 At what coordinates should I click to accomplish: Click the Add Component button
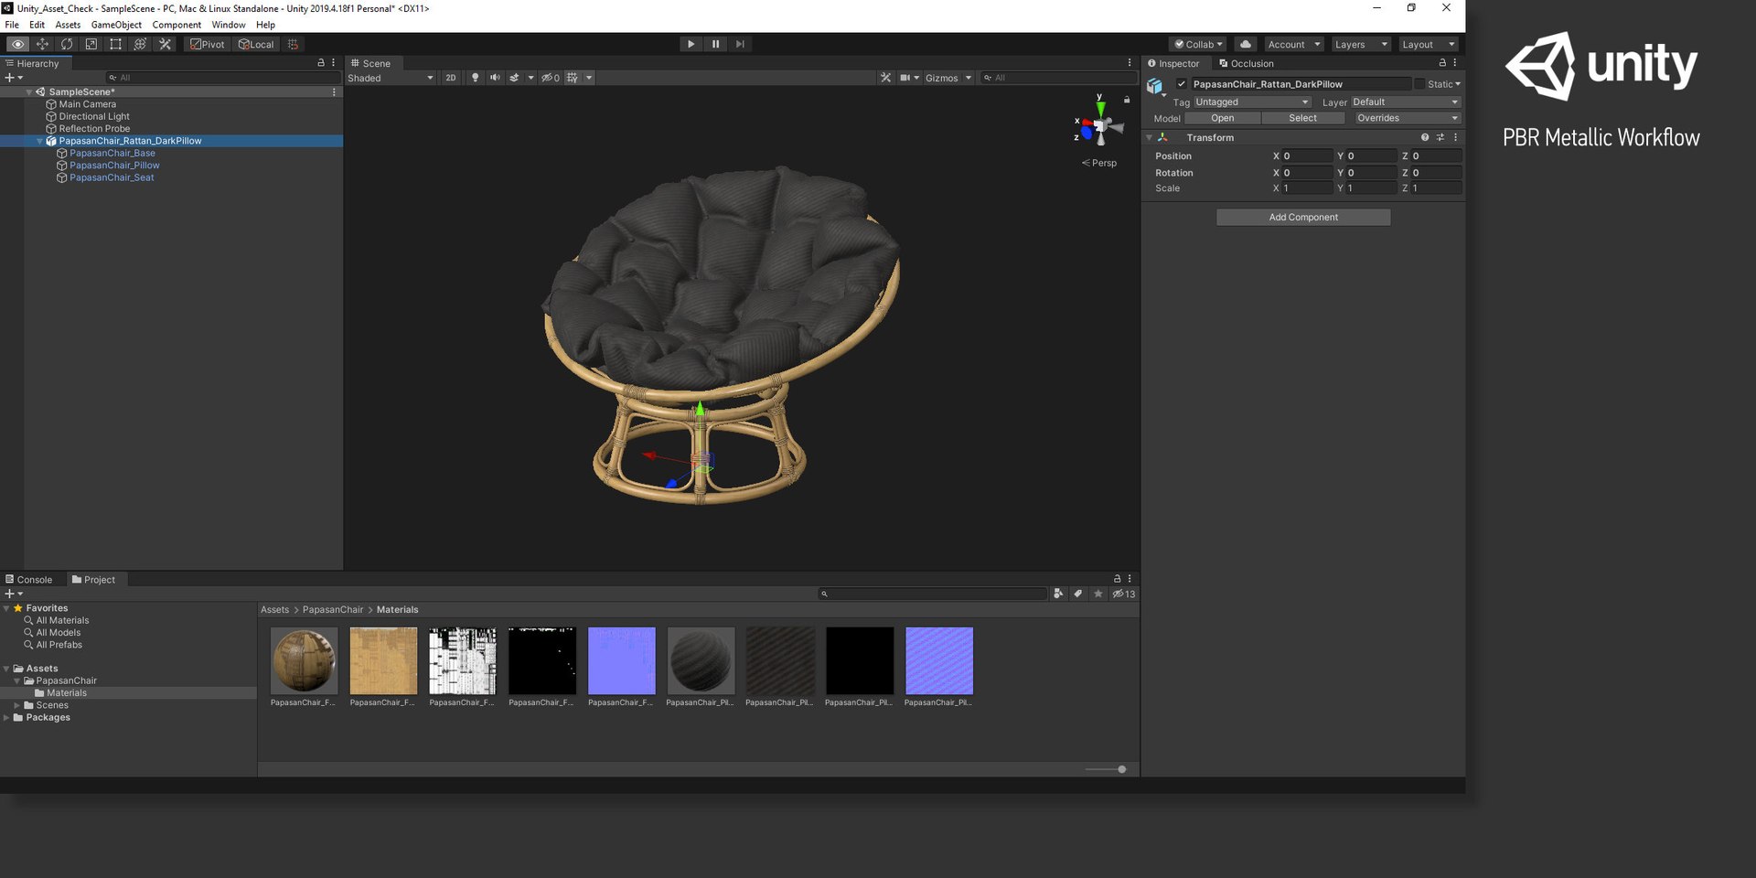tap(1303, 217)
